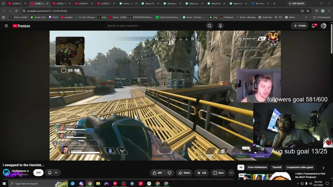Screen dimensions: 333x187
Task: Open Chrome apps grid in bookmarks bar
Action: [x=3, y=17]
